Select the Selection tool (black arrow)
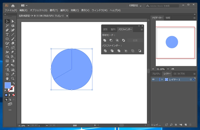This screenshot has width=200, height=130. (x=7, y=21)
